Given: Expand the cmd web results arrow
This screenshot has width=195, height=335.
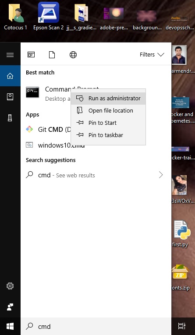Looking at the screenshot, I should click(x=161, y=175).
